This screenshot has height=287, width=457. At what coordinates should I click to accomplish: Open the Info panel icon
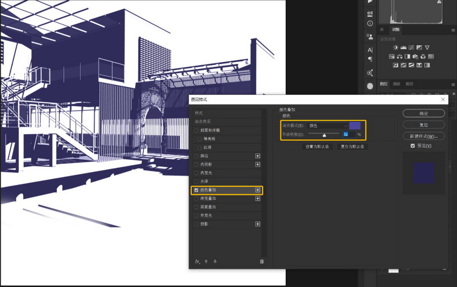(370, 23)
